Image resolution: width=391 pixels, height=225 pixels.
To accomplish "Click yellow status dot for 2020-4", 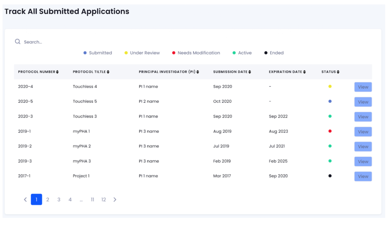I will point(330,87).
